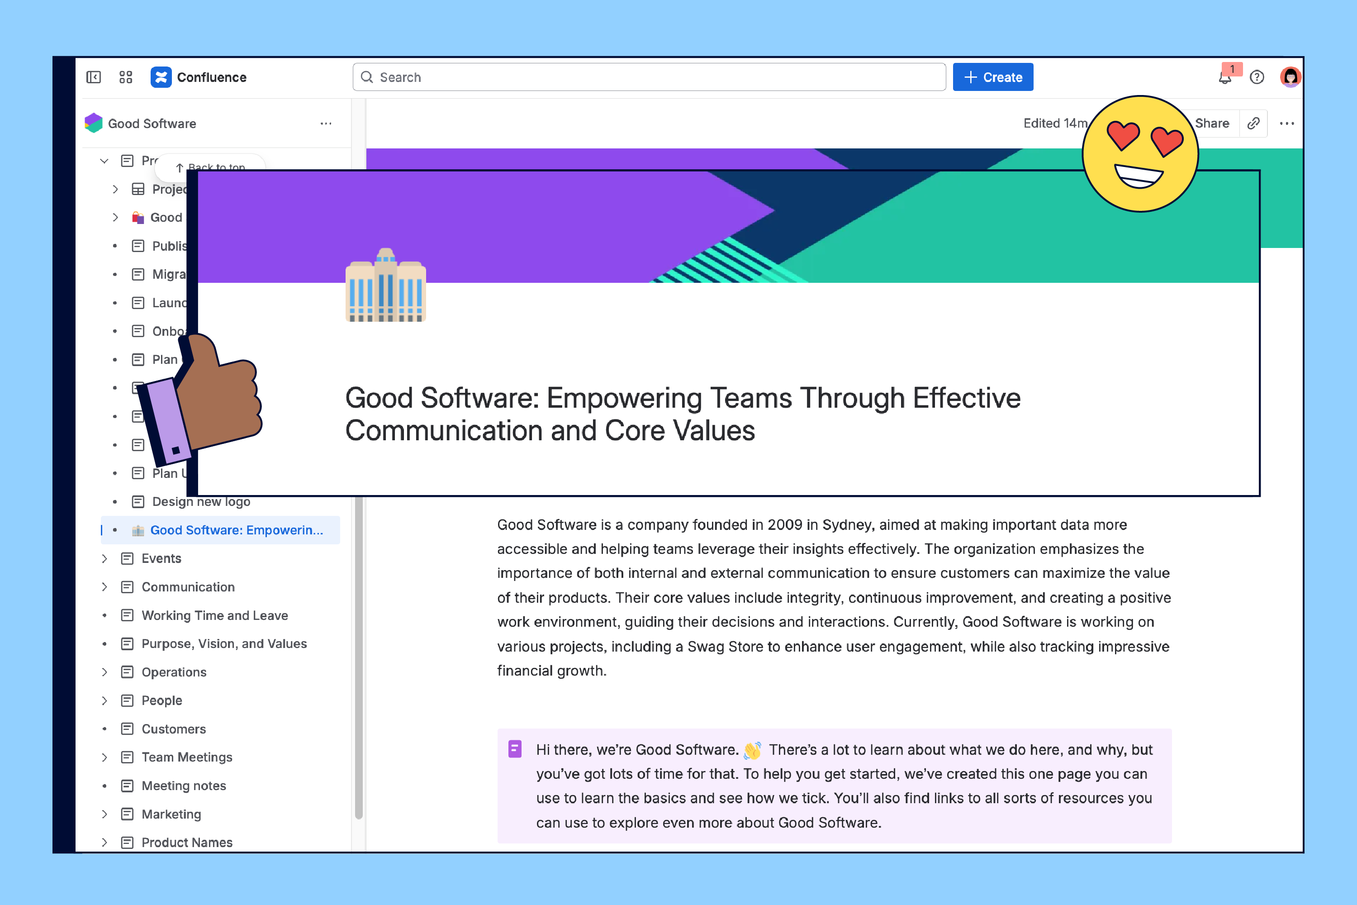This screenshot has height=905, width=1357.
Task: Click the sidebar vertical scrollbar
Action: 359,658
